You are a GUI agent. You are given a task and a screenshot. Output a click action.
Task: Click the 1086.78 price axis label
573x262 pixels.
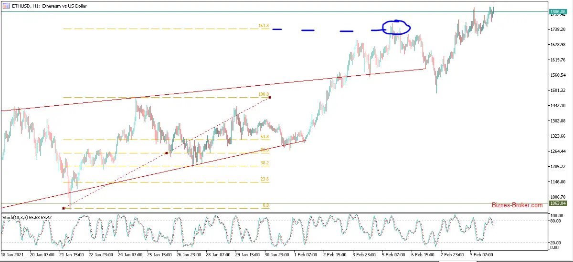click(558, 197)
